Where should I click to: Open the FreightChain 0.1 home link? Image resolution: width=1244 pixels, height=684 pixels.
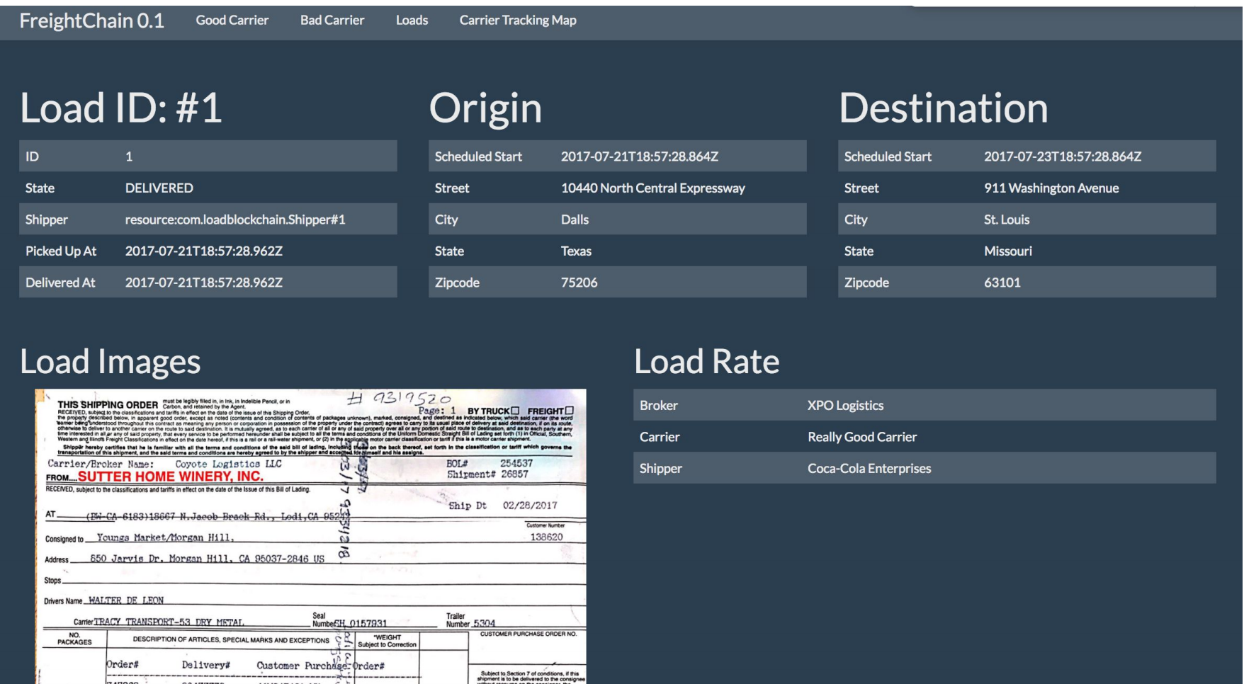tap(91, 21)
